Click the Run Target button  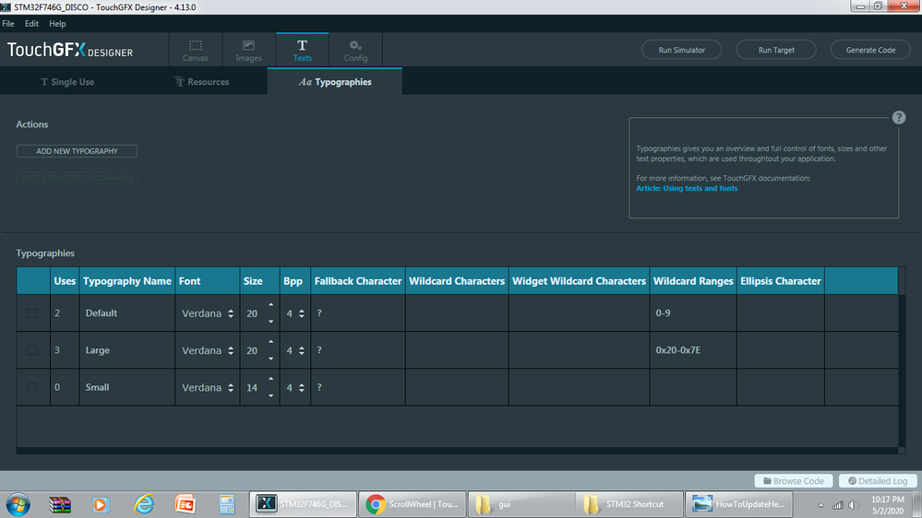coord(776,50)
